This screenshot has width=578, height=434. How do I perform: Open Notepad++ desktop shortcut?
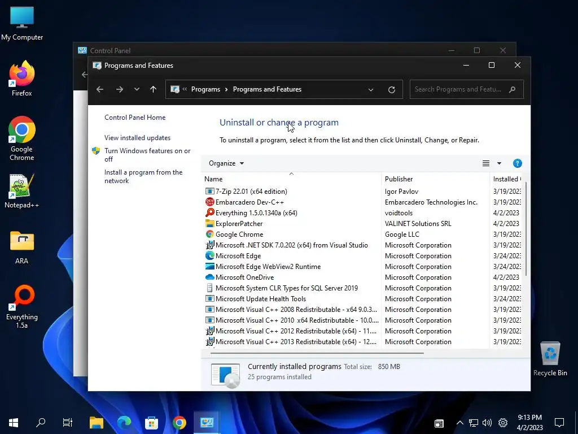(x=22, y=191)
